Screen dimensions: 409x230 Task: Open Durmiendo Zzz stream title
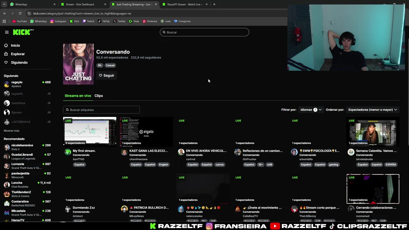point(84,208)
